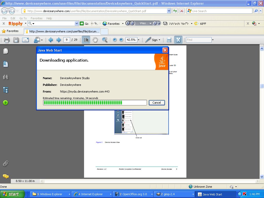Open the Attachments paperclip panel

coord(6,163)
